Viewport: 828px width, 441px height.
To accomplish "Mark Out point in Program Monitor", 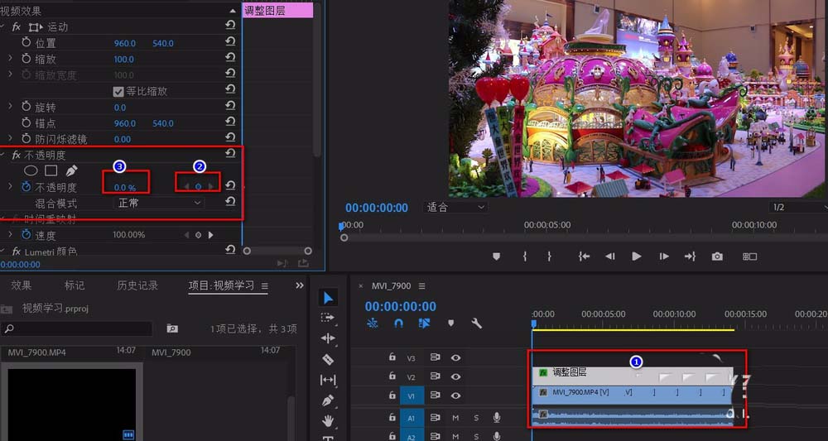I will 549,256.
